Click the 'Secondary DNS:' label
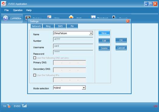Image resolution: width=159 pixels, height=112 pixels. point(42,69)
